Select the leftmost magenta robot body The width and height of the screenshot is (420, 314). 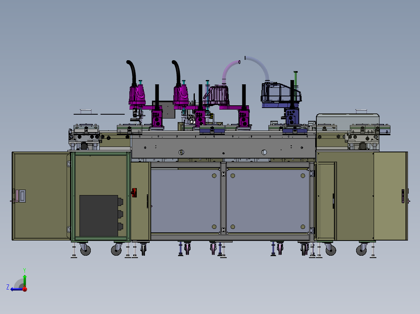137,96
